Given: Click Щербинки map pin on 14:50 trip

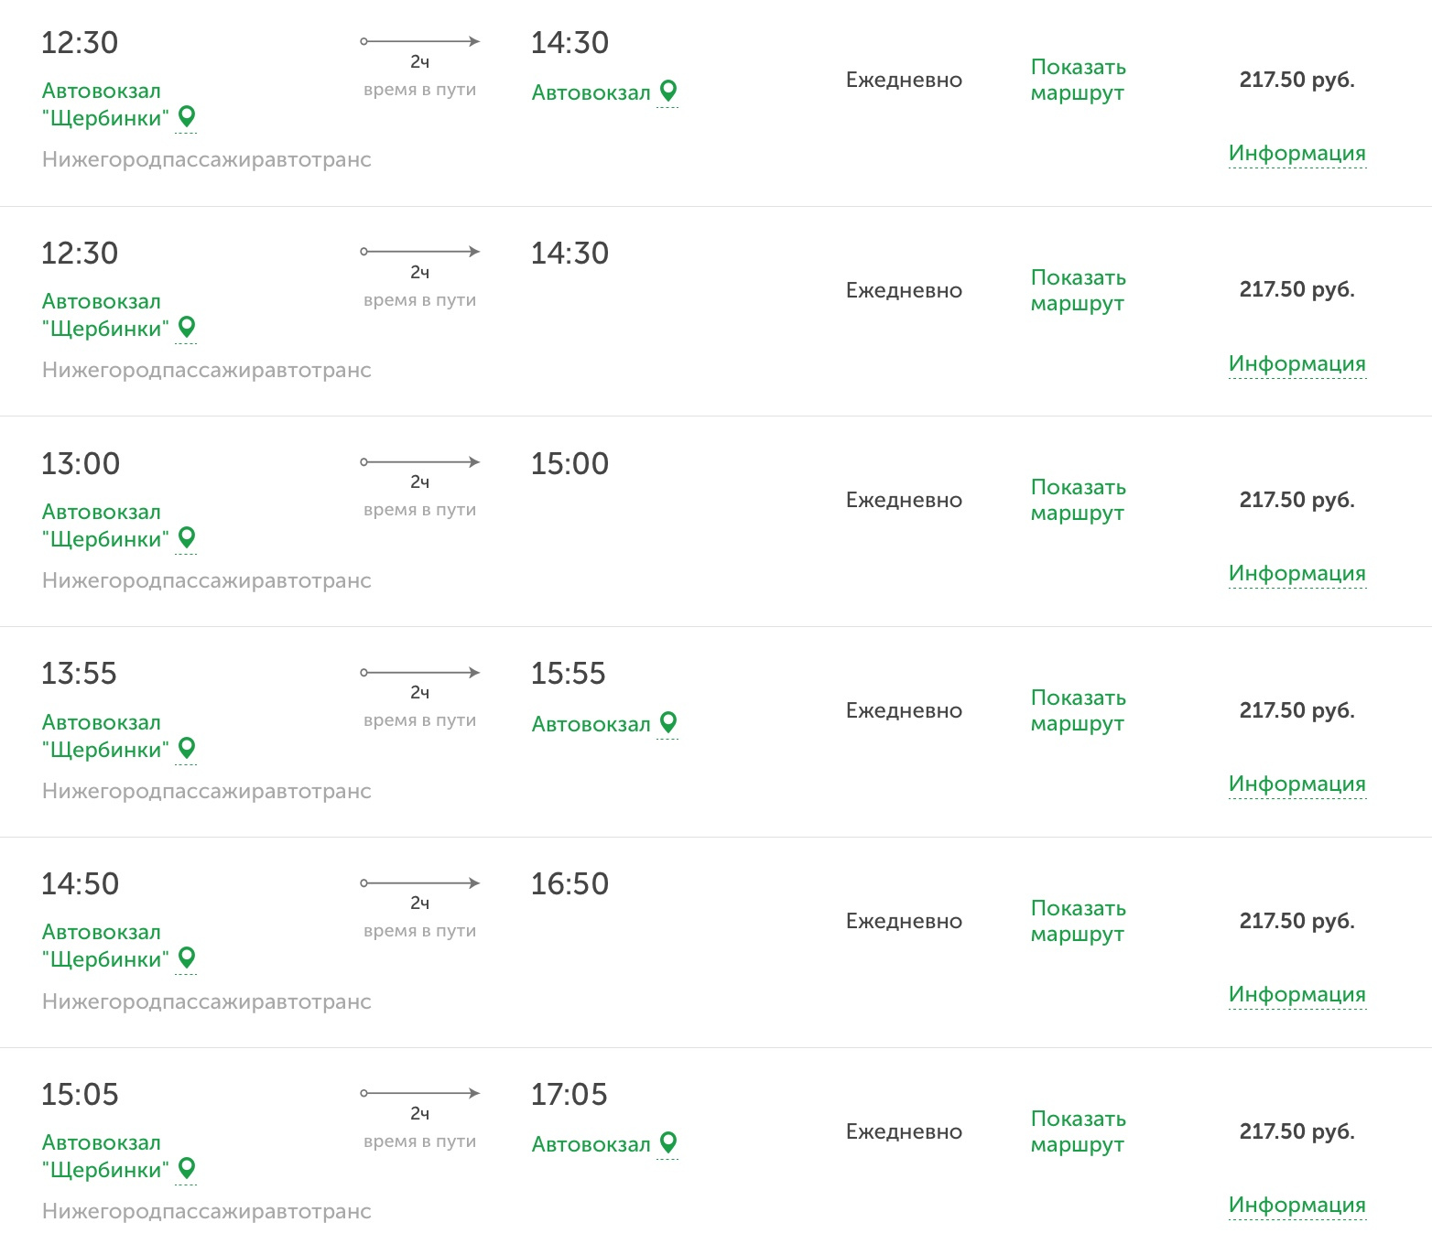Looking at the screenshot, I should pos(187,957).
